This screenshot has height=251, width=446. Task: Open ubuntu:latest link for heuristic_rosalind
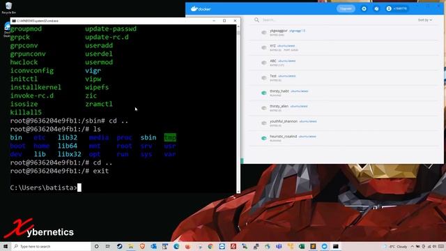coord(307,137)
